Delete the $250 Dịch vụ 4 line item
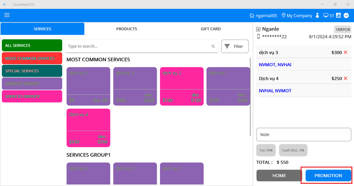 click(346, 78)
